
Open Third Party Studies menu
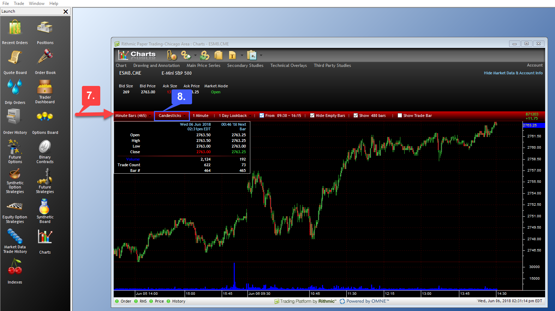(332, 66)
